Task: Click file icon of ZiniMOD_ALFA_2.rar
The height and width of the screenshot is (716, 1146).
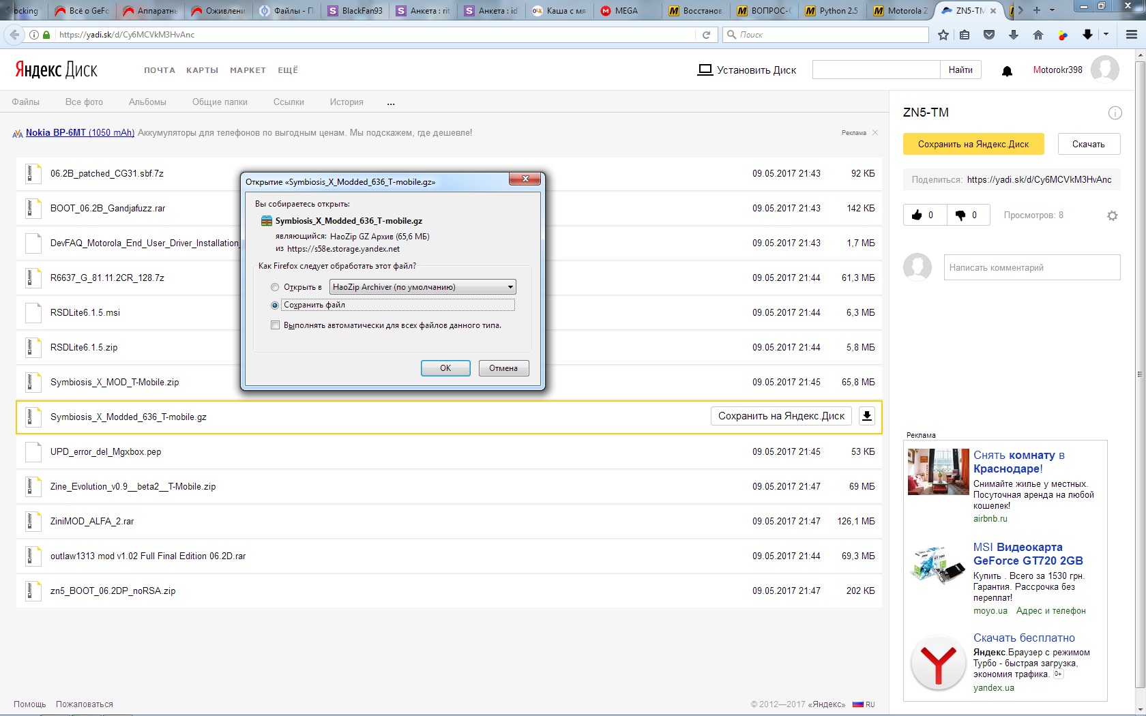Action: coord(33,521)
